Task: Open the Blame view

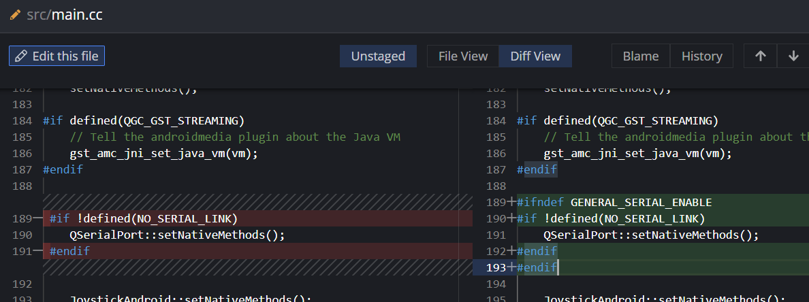Action: click(640, 56)
